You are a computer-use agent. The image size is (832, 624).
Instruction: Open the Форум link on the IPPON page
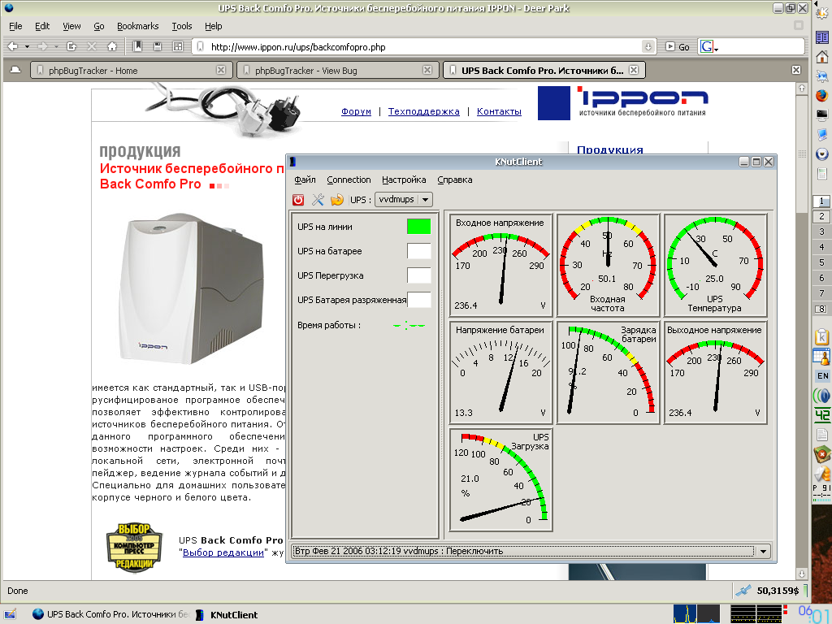pos(356,111)
